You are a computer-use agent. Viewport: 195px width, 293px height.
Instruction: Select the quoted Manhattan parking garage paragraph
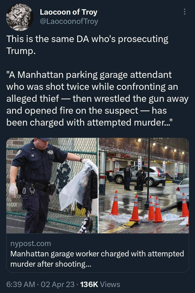click(x=97, y=99)
